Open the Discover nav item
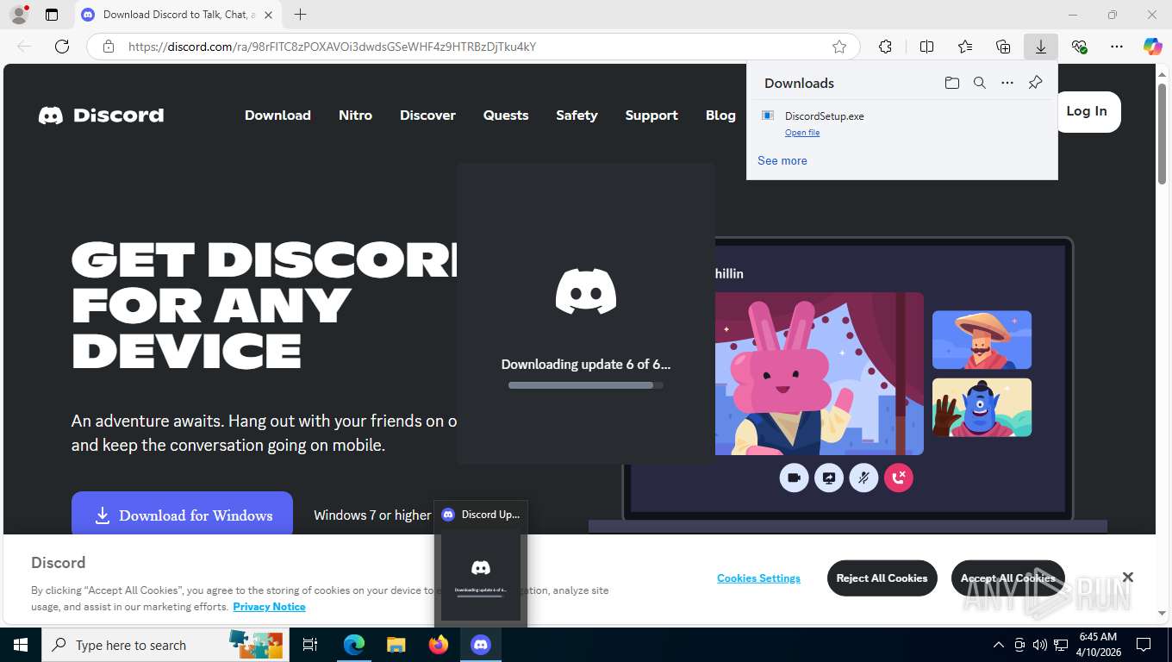 click(x=427, y=116)
